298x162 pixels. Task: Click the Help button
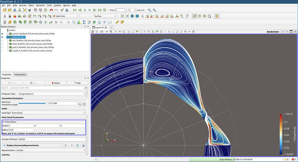(x=77, y=83)
